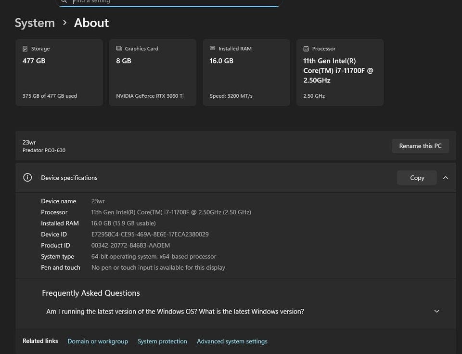This screenshot has height=354, width=462.
Task: Click the Processor chip icon
Action: [x=306, y=49]
